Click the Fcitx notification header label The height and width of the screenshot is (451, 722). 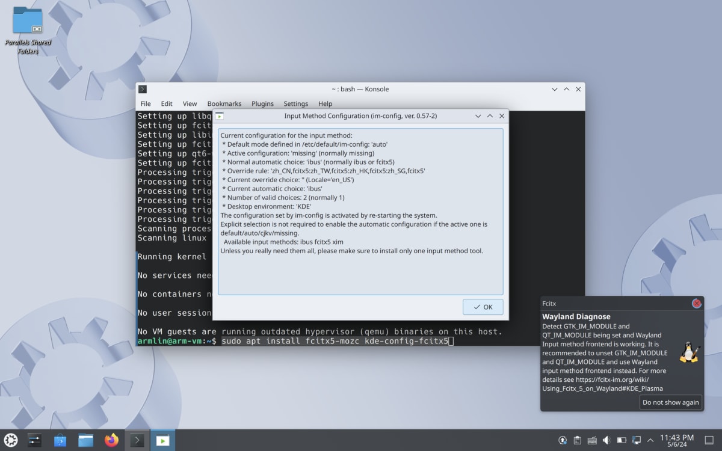(549, 304)
